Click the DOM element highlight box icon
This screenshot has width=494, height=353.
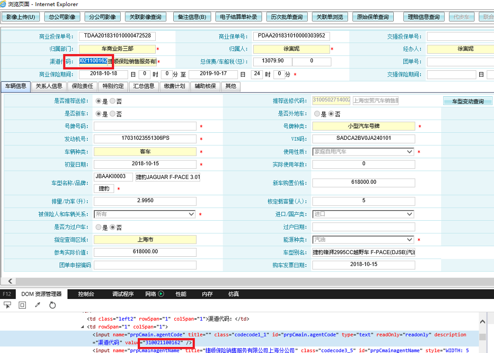click(22, 305)
